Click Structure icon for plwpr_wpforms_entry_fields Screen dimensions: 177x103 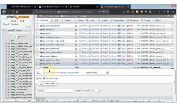point(90,41)
